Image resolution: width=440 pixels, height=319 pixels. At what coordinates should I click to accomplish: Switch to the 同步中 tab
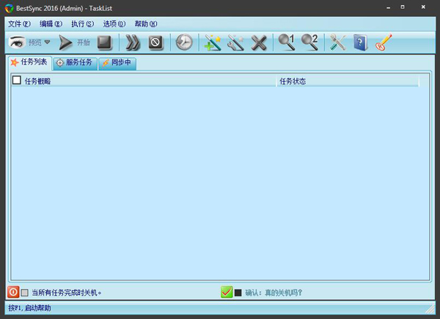tap(117, 63)
